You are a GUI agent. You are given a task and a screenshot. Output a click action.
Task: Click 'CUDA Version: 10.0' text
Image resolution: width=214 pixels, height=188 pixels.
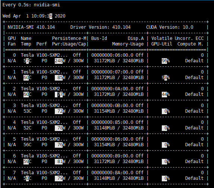coord(170,27)
